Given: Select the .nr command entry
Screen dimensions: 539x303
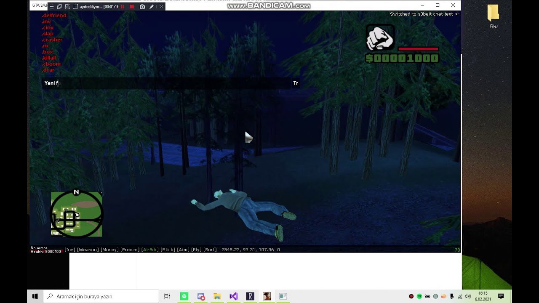Looking at the screenshot, I should click(x=45, y=46).
